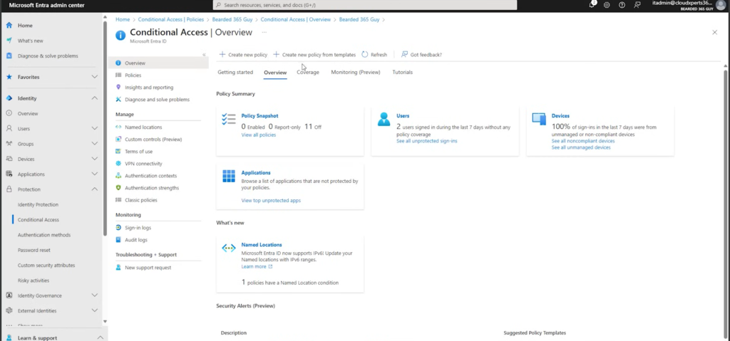Click the Diagnose & solve problems sidebar icon
The height and width of the screenshot is (341, 730).
click(x=9, y=56)
